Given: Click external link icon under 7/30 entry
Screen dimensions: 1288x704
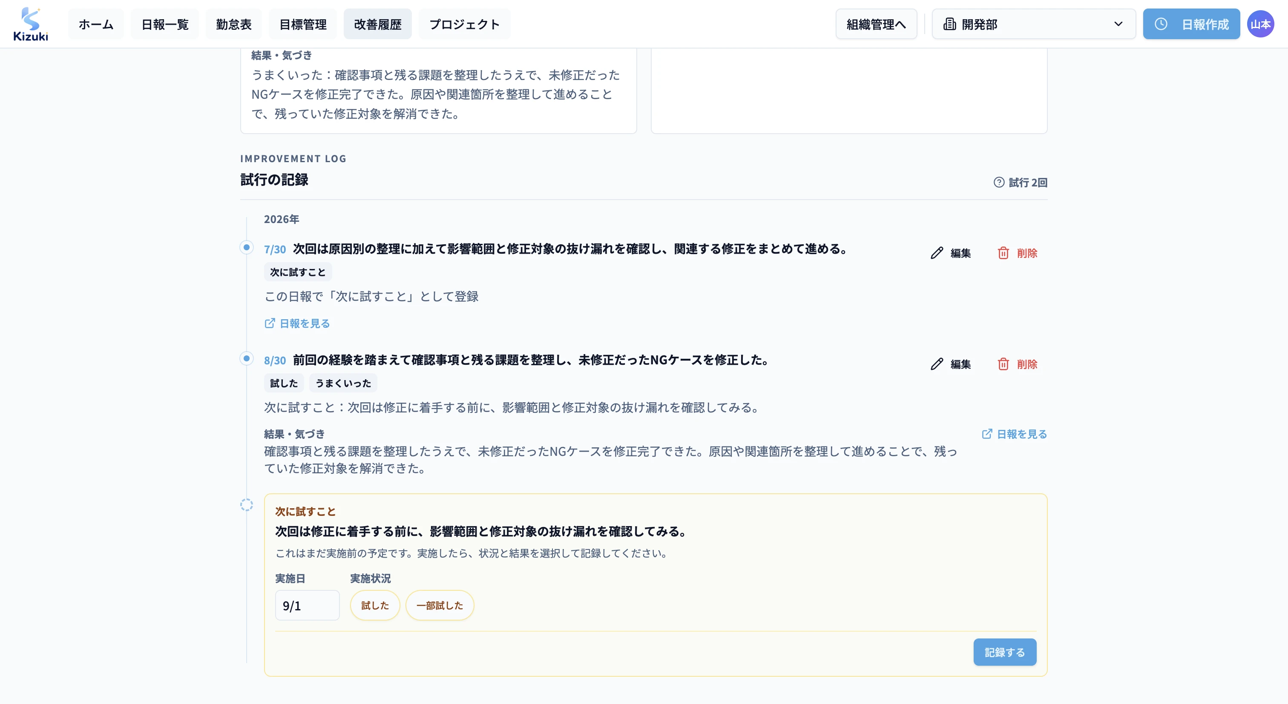Looking at the screenshot, I should point(270,323).
